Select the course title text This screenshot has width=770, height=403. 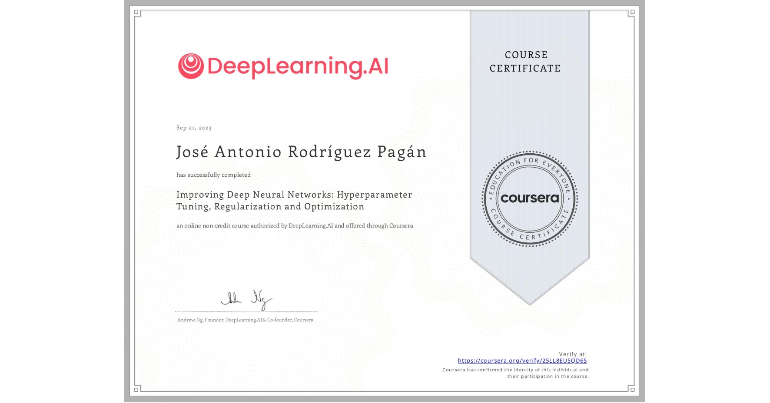tap(294, 200)
